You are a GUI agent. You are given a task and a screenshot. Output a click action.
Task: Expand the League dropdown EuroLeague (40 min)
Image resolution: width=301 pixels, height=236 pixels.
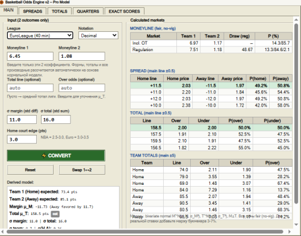[40, 36]
